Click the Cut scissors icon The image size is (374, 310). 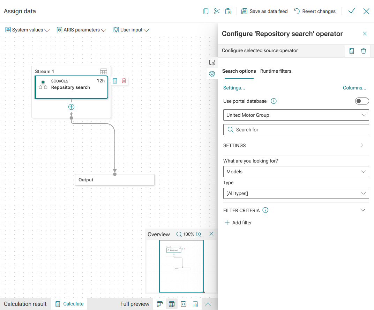pos(217,11)
